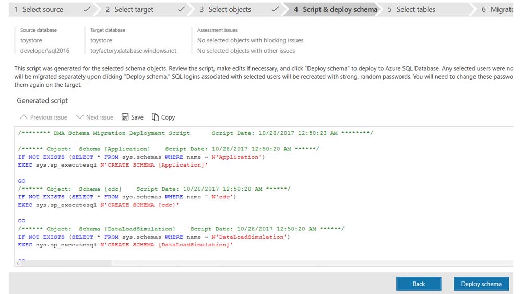
Task: Click the Save floppy disk icon
Action: (x=125, y=117)
